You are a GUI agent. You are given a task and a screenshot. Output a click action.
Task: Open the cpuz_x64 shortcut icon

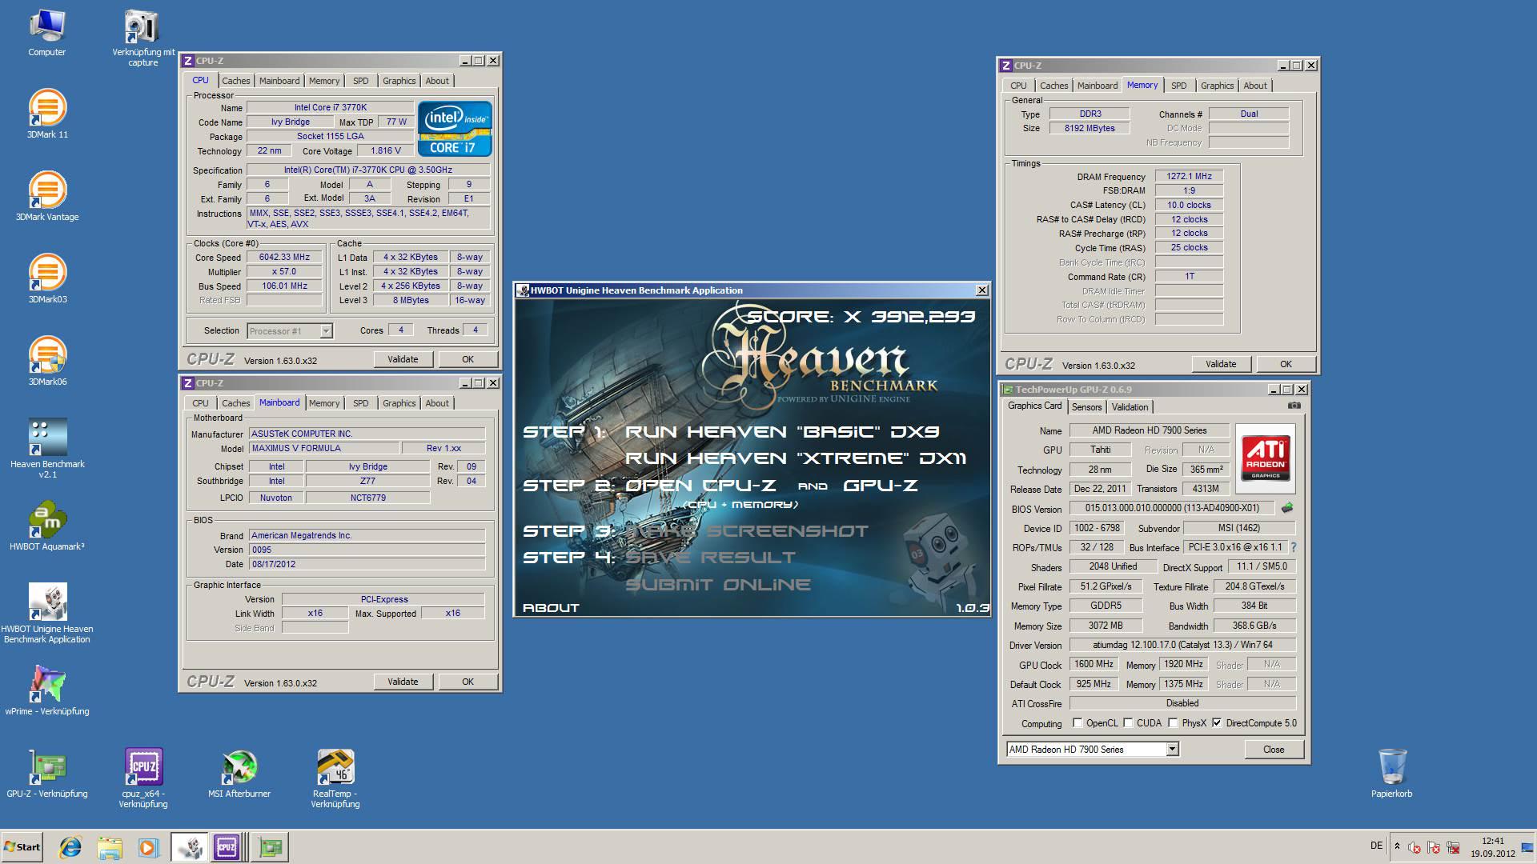click(142, 778)
